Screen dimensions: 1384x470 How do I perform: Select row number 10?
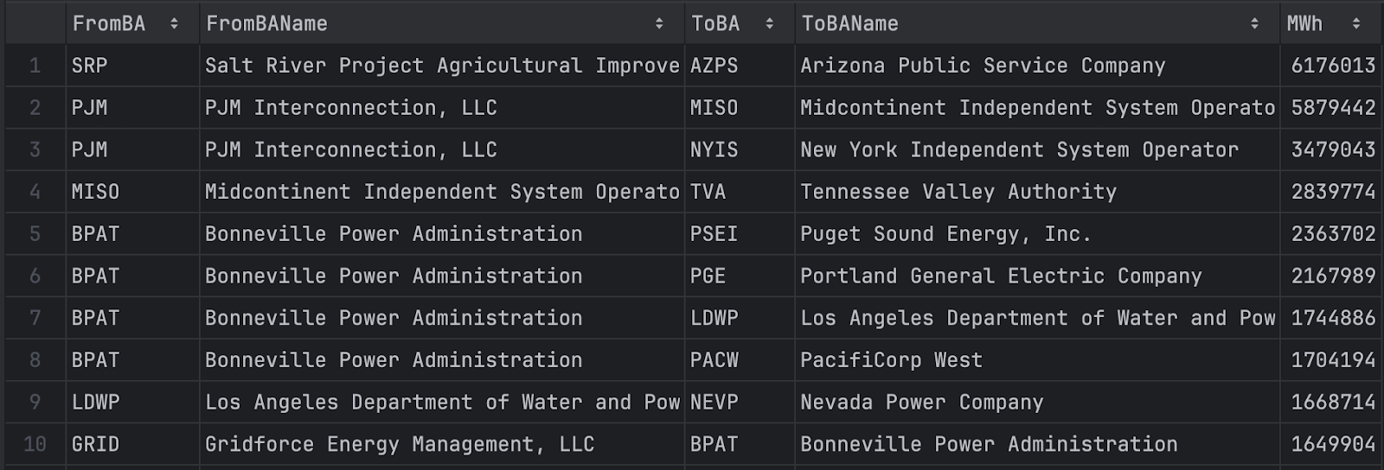pyautogui.click(x=35, y=444)
